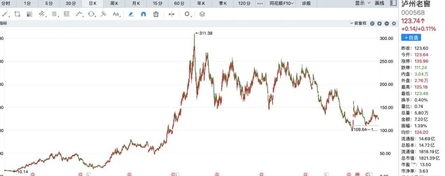Select the 月K monthly chart tab
This screenshot has width=445, height=176.
(x=136, y=3)
